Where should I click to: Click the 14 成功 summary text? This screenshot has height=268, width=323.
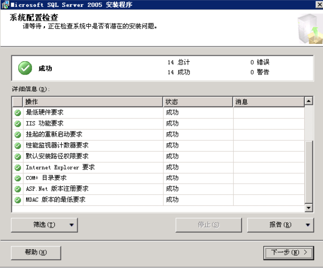click(179, 72)
